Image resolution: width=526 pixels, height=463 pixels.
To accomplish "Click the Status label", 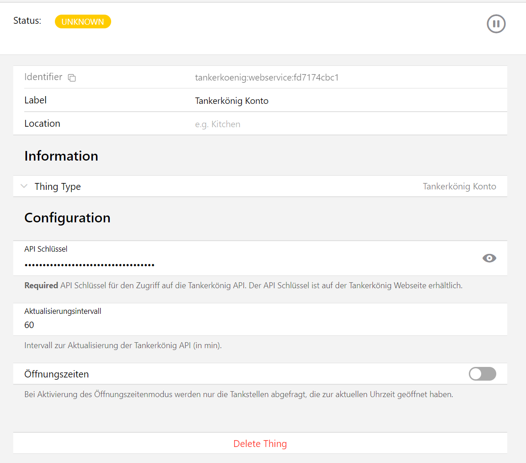I will [27, 21].
